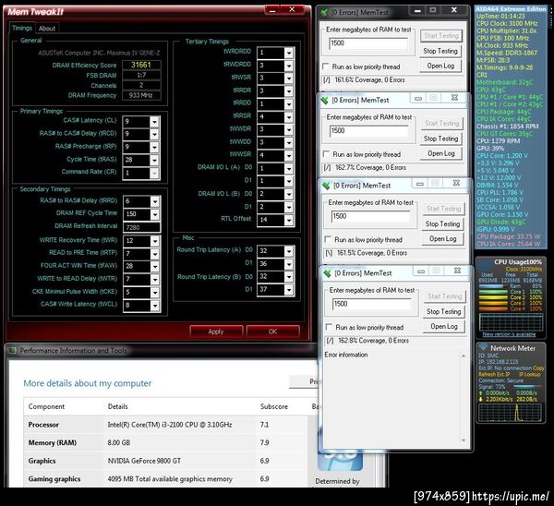The image size is (554, 506).
Task: Expand the RAS# Precharge (tRP) dropdown
Action: [154, 147]
